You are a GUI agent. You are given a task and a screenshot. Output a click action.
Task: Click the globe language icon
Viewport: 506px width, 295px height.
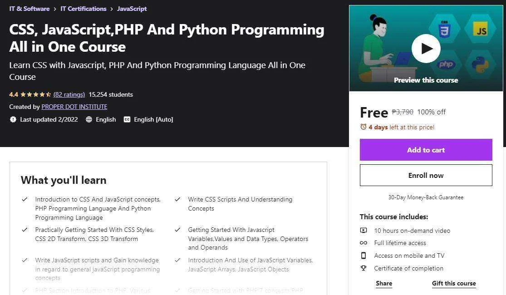[89, 119]
